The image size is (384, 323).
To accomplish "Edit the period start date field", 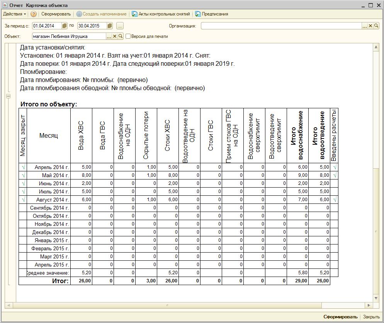I will click(47, 26).
